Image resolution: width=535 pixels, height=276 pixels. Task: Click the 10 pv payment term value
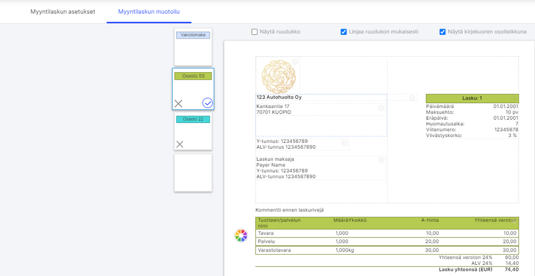point(512,112)
